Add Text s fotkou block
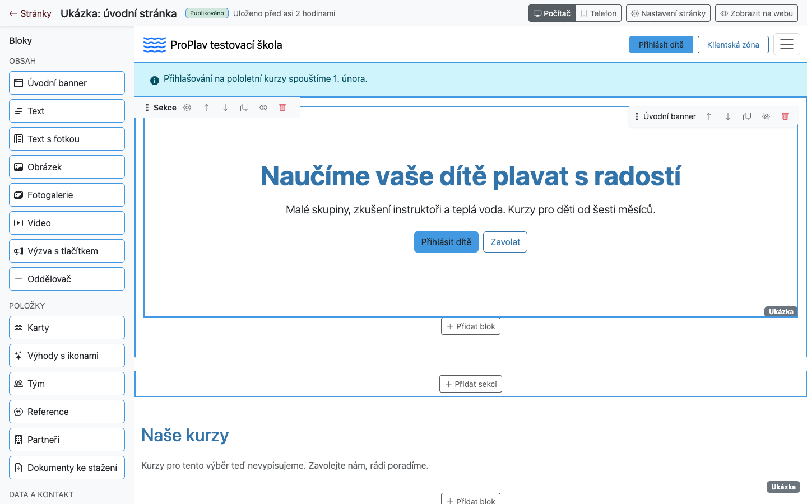The width and height of the screenshot is (807, 504). (67, 139)
